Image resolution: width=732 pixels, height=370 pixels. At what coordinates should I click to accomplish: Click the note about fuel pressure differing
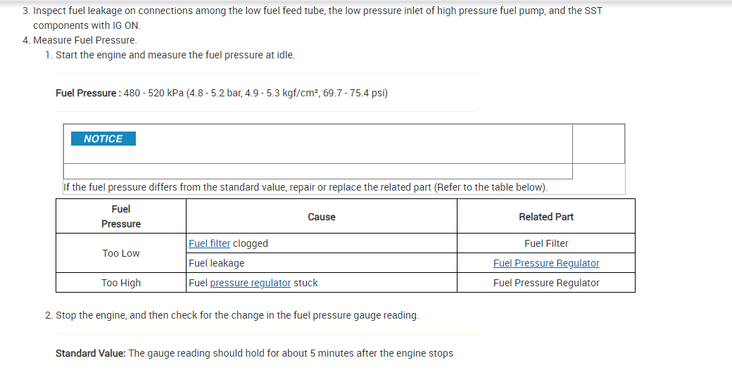pyautogui.click(x=305, y=187)
